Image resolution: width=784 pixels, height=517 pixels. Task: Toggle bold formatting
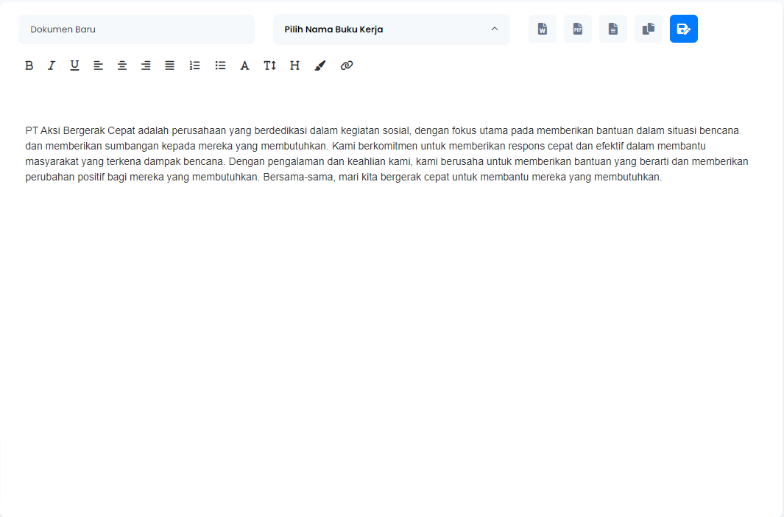coord(29,66)
